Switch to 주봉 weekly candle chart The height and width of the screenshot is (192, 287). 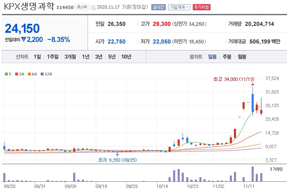[x=227, y=57]
